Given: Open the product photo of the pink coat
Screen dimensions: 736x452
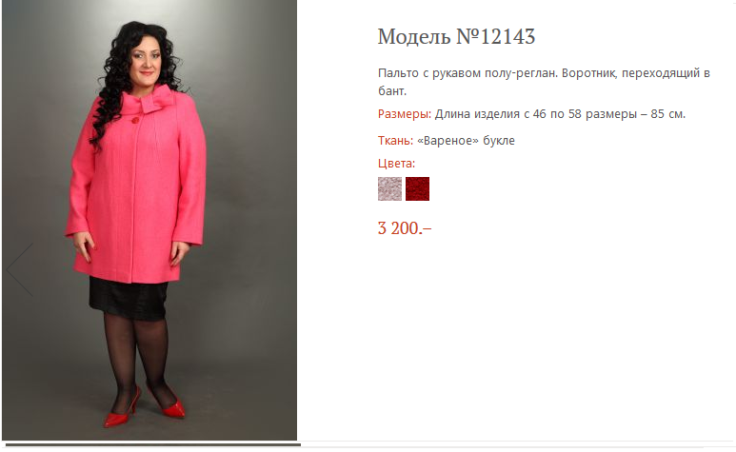Looking at the screenshot, I should (x=149, y=220).
